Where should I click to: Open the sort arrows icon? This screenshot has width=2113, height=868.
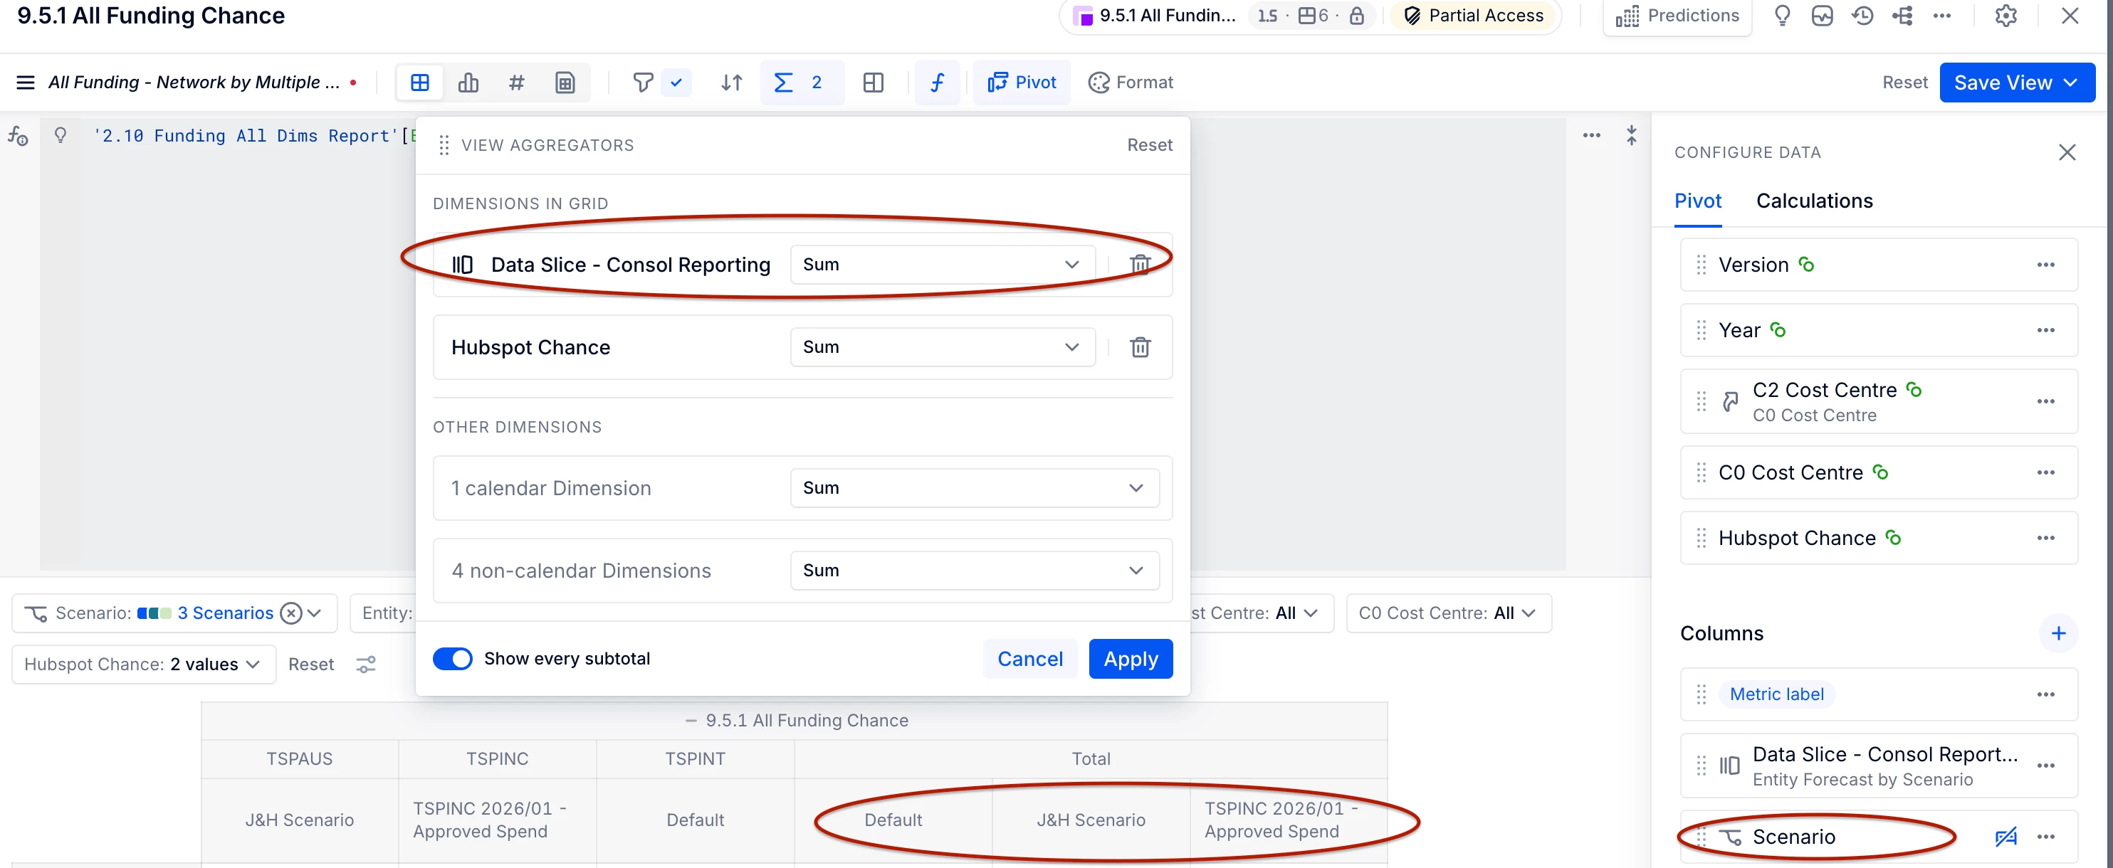731,83
